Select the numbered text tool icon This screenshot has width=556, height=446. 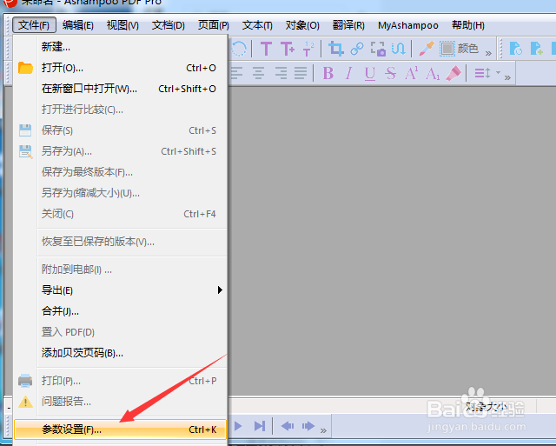pos(308,49)
